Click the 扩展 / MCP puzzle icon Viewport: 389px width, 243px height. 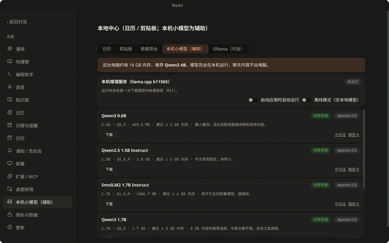(10, 176)
